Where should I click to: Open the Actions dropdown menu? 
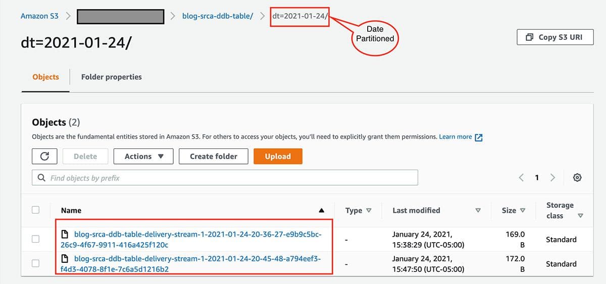pos(143,156)
